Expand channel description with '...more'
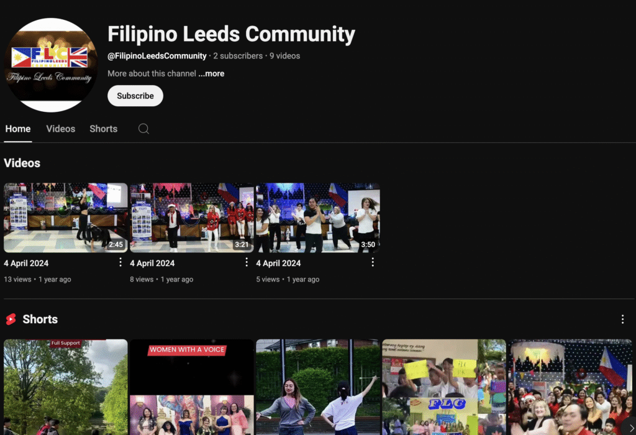 (x=211, y=73)
